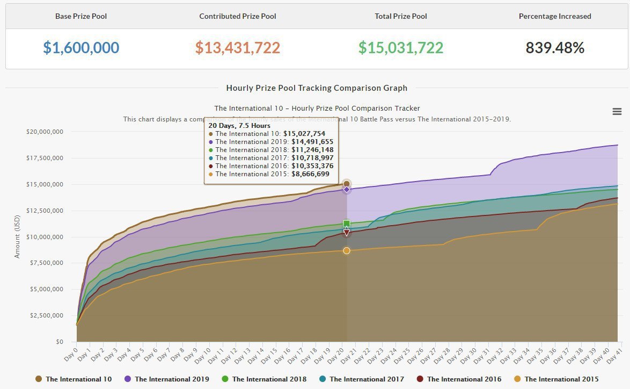Click tooltip value $11,246,148
This screenshot has width=630, height=389.
[312, 150]
